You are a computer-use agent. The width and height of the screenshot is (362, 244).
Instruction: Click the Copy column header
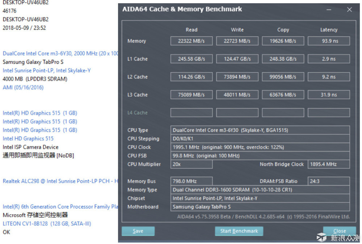(x=283, y=30)
